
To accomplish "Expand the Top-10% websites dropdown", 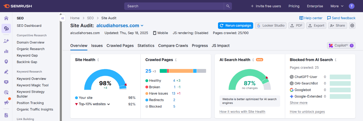I will tap(109, 104).
